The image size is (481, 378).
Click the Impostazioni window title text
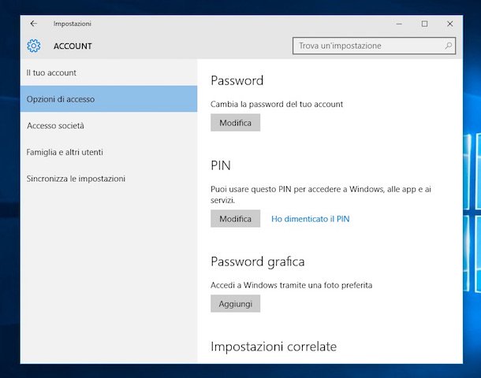pos(72,24)
